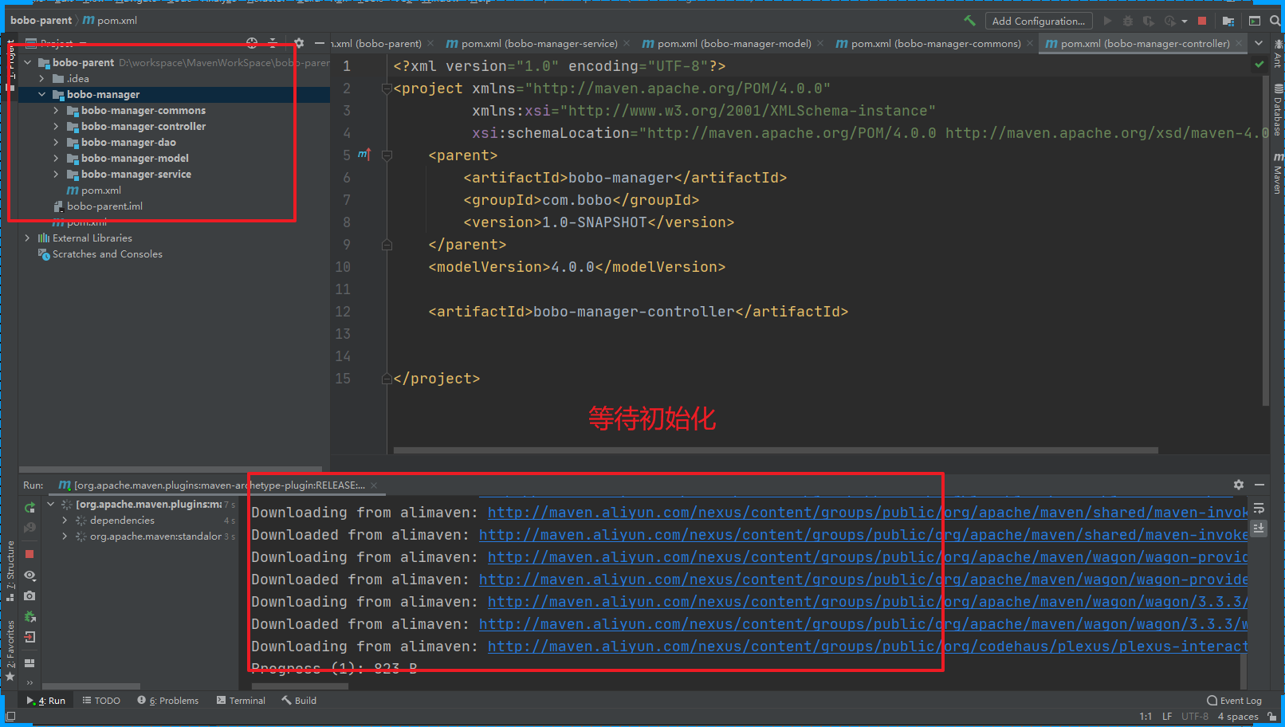Collapse the bobo-manager module
The height and width of the screenshot is (727, 1285).
pyautogui.click(x=41, y=94)
